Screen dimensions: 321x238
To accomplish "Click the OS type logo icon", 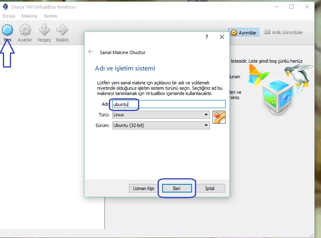I will pos(219,117).
